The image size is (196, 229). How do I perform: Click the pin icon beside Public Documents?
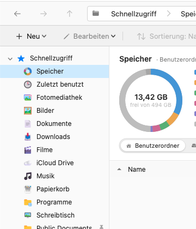[x=101, y=227]
